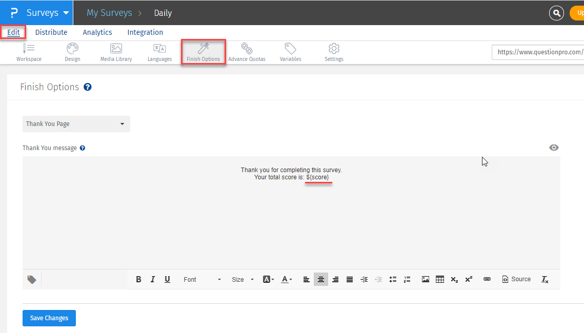Open the Media Library panel

click(116, 52)
